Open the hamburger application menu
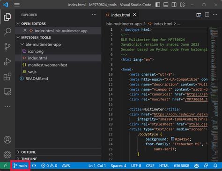 17,5
